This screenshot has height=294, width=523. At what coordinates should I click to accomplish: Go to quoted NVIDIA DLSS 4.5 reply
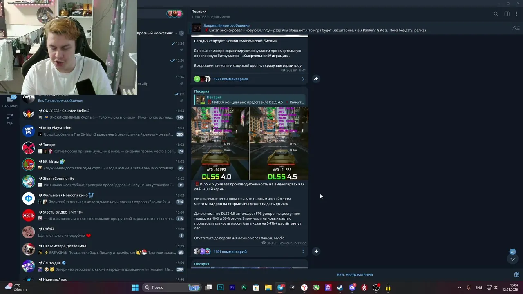[x=250, y=100]
